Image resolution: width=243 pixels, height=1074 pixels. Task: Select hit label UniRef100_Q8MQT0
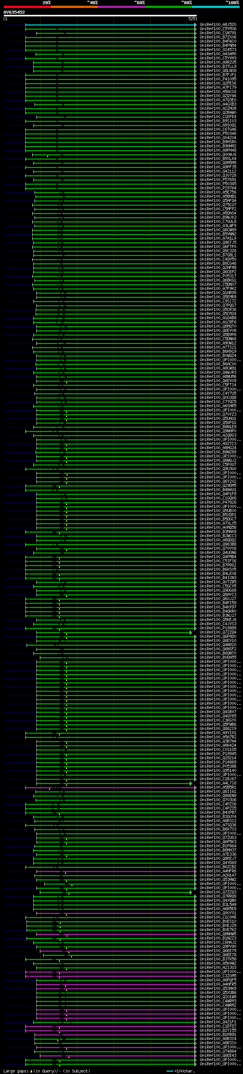[x=218, y=327]
